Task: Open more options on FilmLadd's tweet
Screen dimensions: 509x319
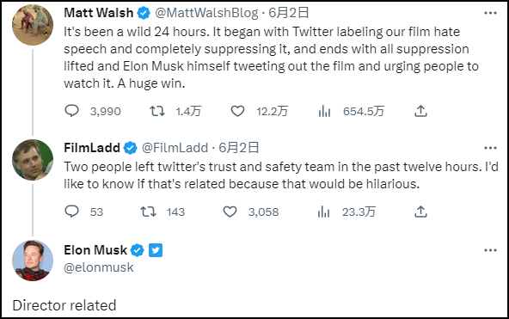Action: coord(490,148)
